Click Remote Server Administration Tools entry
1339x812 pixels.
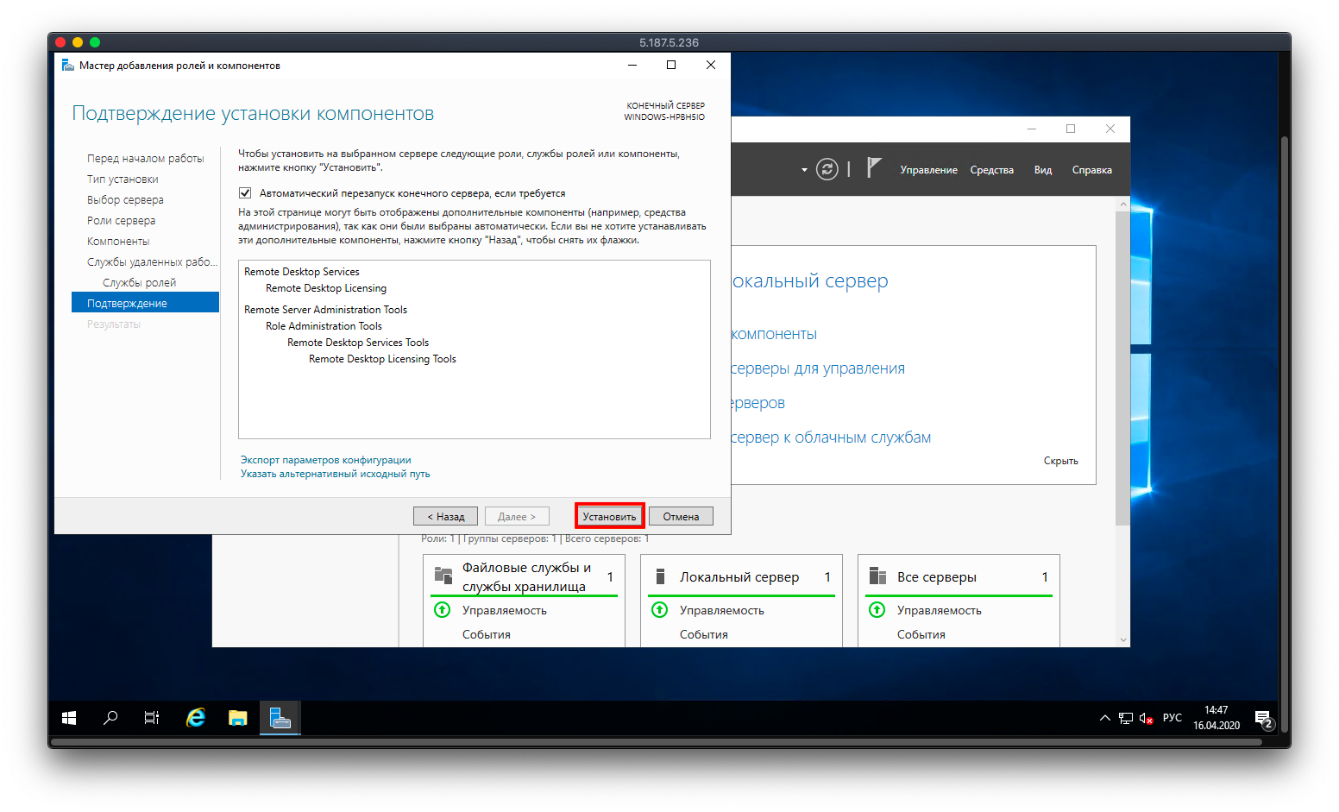point(325,310)
